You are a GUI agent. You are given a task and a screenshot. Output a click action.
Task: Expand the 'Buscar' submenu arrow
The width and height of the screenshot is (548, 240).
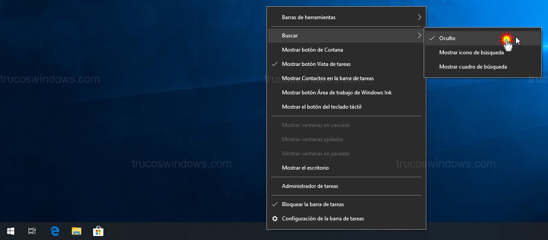419,35
